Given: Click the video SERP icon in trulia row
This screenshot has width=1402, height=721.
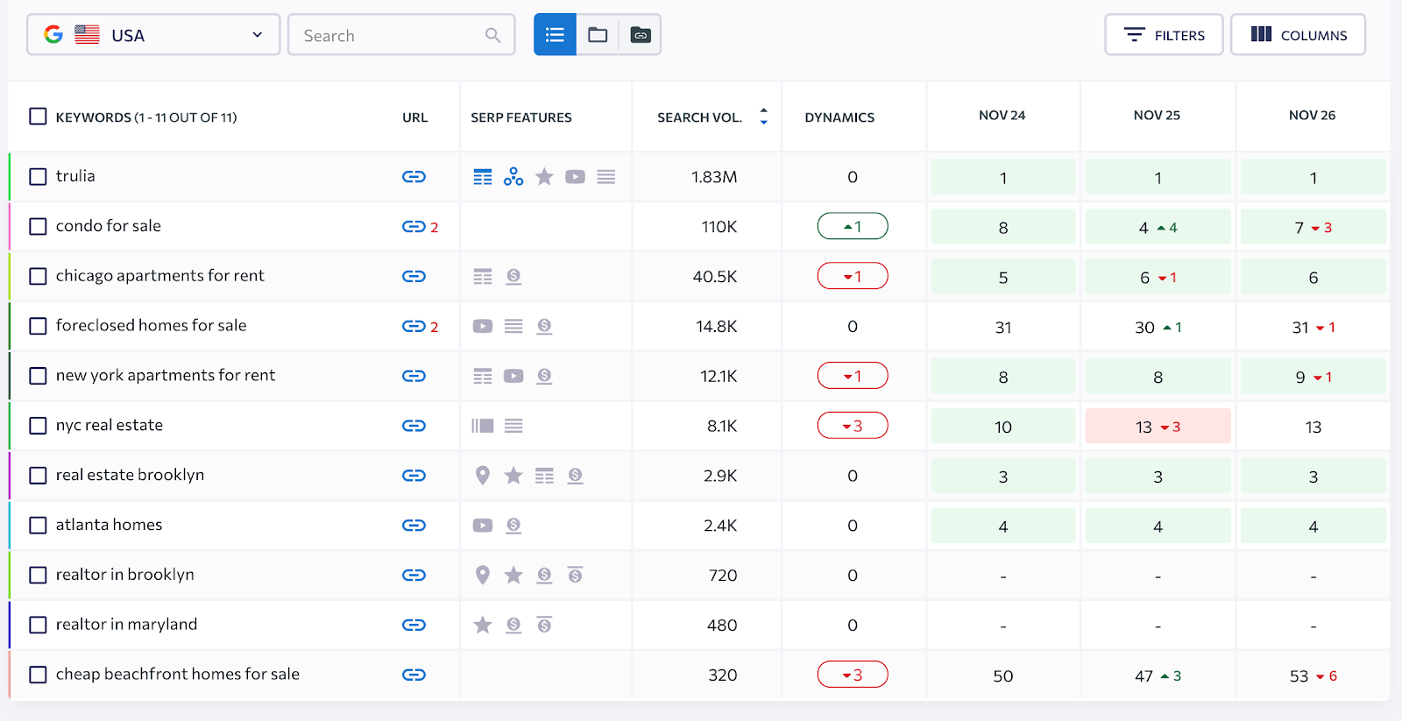Looking at the screenshot, I should click(575, 177).
